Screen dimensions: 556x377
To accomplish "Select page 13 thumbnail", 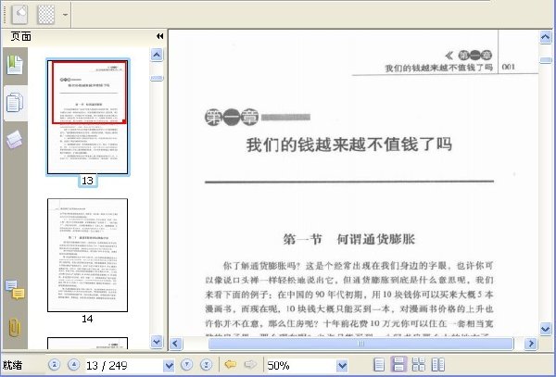I will point(88,117).
